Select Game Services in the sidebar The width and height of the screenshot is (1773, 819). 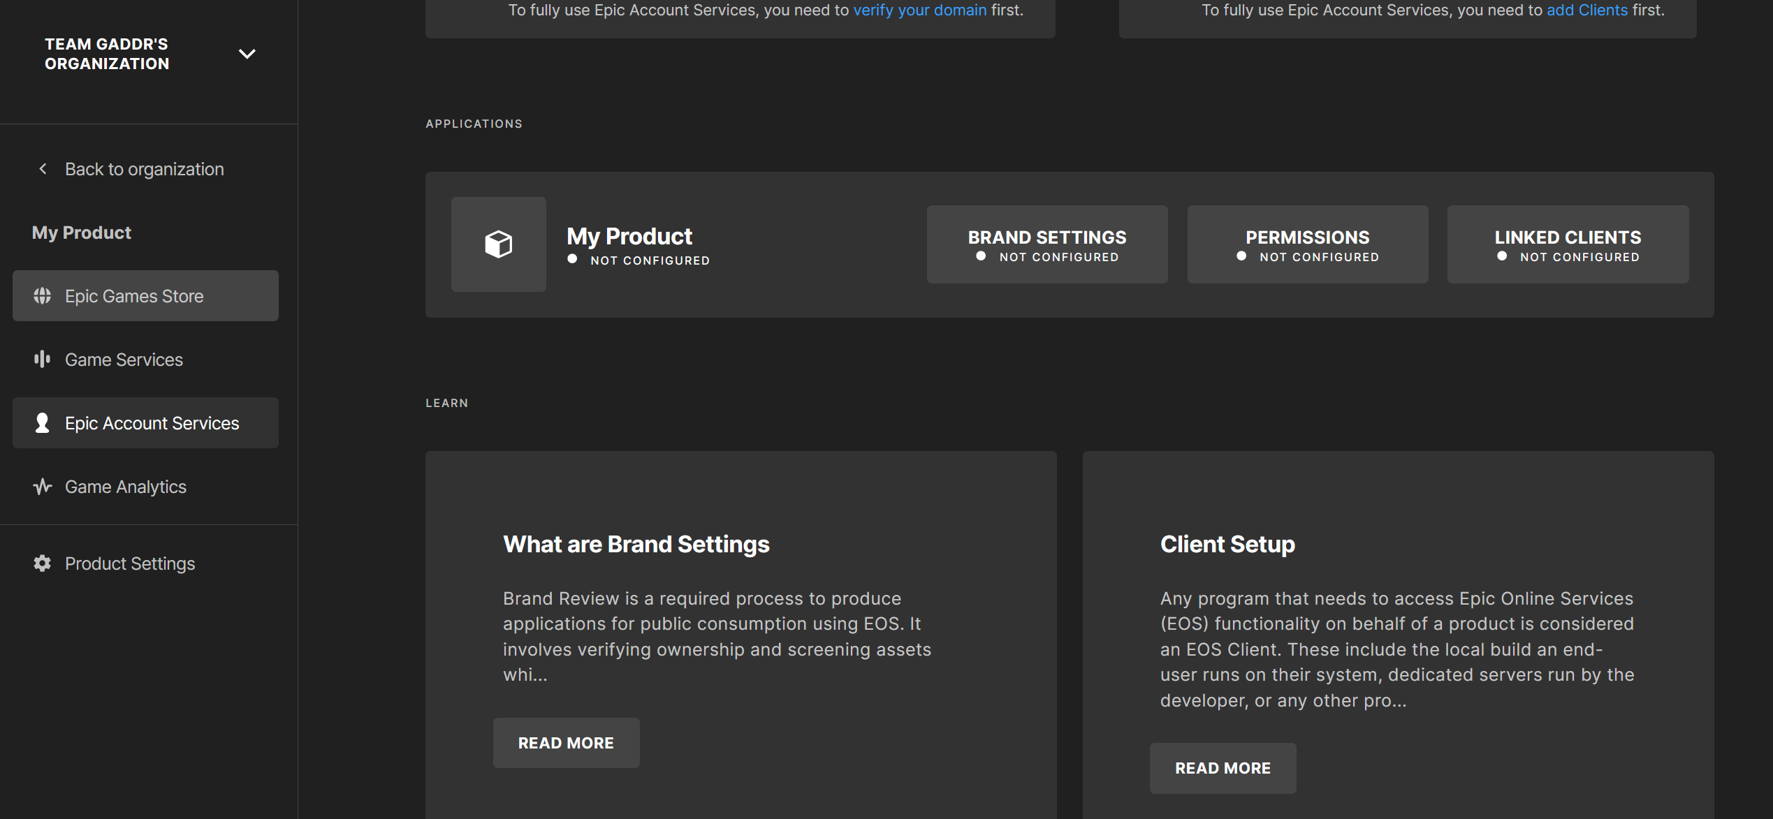[x=124, y=360]
